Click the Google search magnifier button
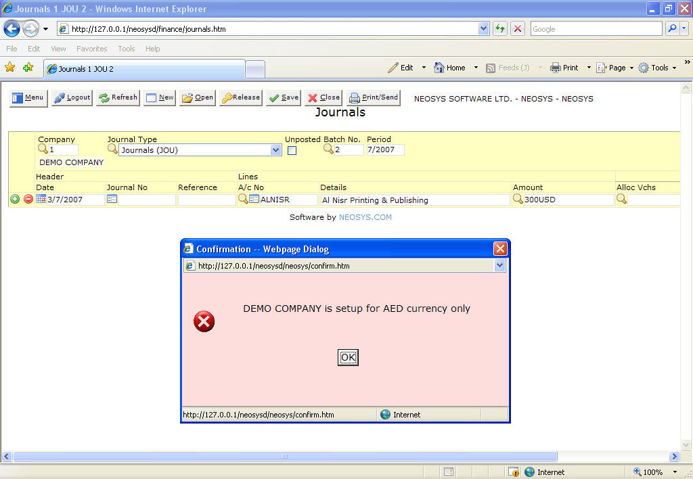This screenshot has width=693, height=479. click(672, 28)
